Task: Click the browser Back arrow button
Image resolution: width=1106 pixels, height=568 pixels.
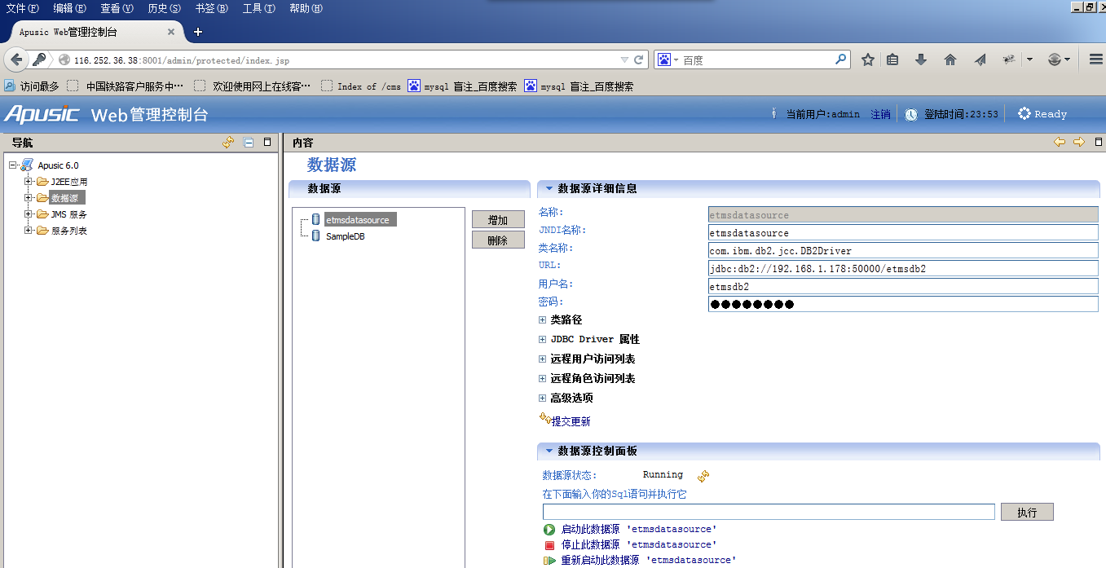Action: [x=16, y=59]
